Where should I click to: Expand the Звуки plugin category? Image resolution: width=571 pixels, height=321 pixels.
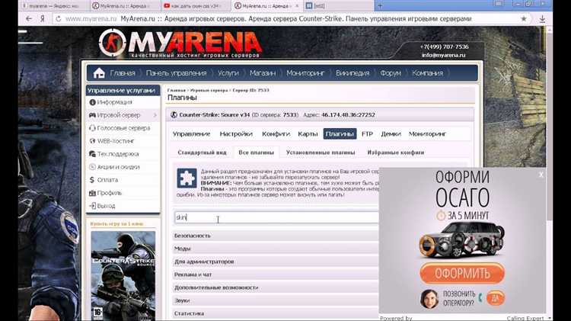pos(276,300)
